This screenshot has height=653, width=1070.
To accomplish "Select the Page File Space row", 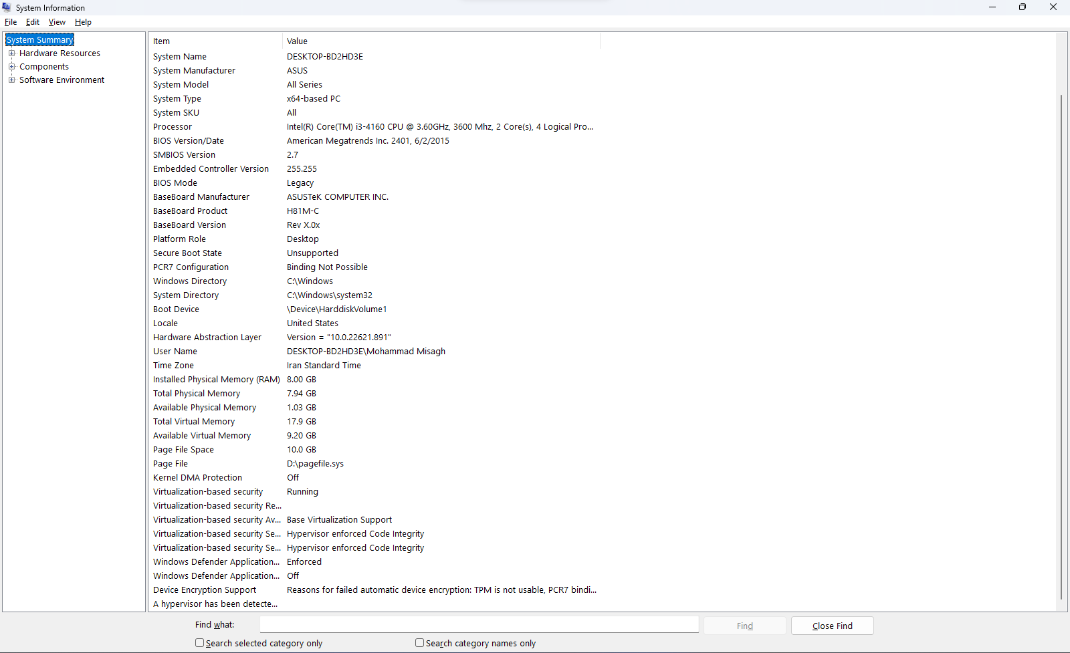I will (x=374, y=450).
